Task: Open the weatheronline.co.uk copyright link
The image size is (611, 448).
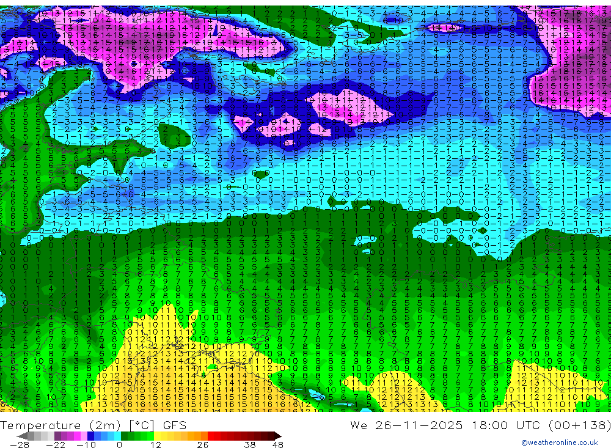Action: 560,442
